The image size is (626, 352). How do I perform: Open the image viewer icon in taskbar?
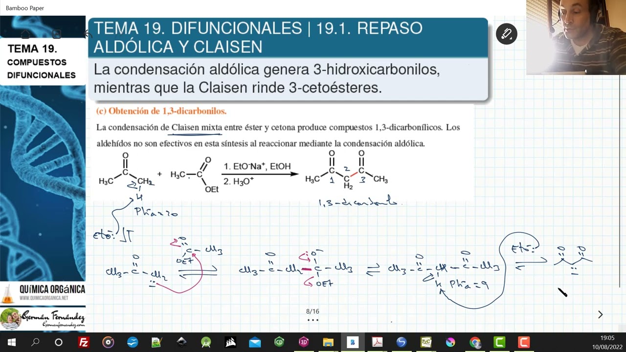pyautogui.click(x=157, y=342)
